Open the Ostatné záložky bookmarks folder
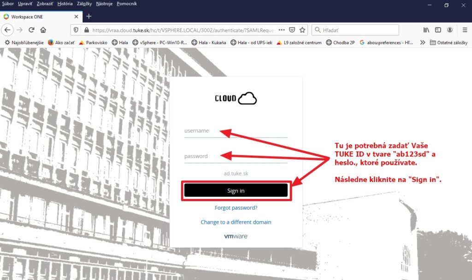472x280 pixels. [448, 42]
